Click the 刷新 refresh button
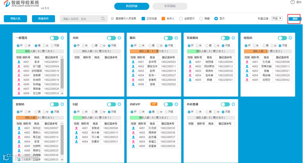This screenshot has height=163, width=303. pos(295,19)
